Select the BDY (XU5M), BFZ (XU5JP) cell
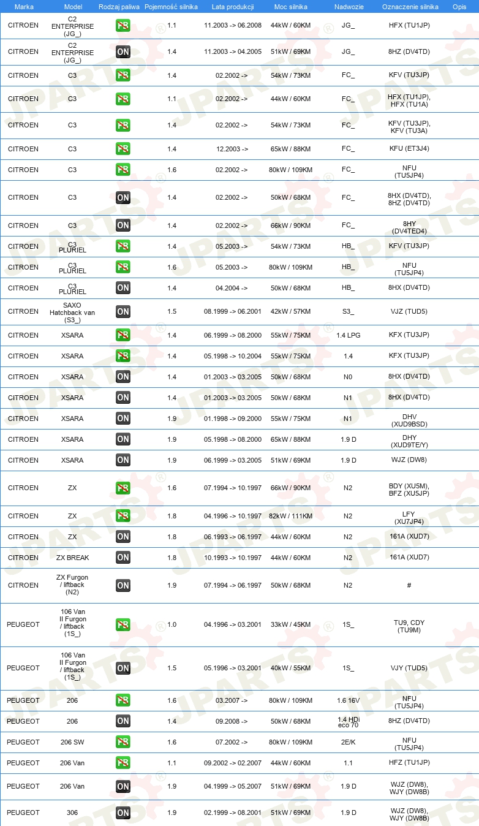The image size is (479, 826). click(x=409, y=488)
